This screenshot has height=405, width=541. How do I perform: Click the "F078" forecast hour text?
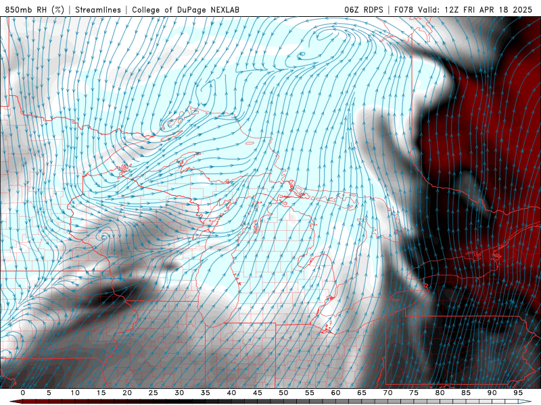pyautogui.click(x=404, y=9)
